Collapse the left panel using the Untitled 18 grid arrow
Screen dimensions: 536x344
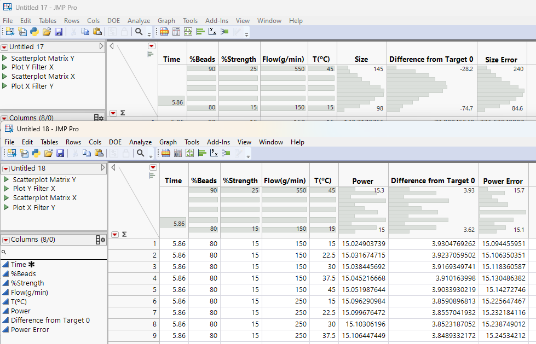click(113, 168)
